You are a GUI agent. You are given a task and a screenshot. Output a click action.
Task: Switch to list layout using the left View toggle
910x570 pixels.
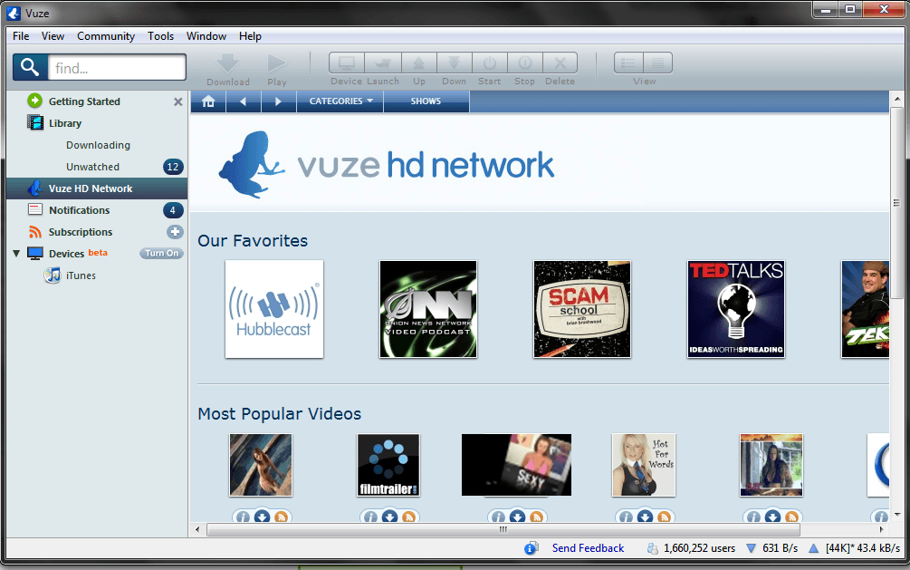[627, 63]
